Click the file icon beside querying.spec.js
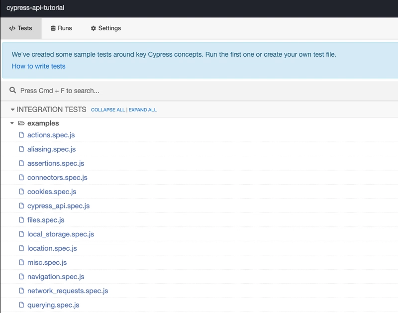This screenshot has height=313, width=398. coord(21,305)
